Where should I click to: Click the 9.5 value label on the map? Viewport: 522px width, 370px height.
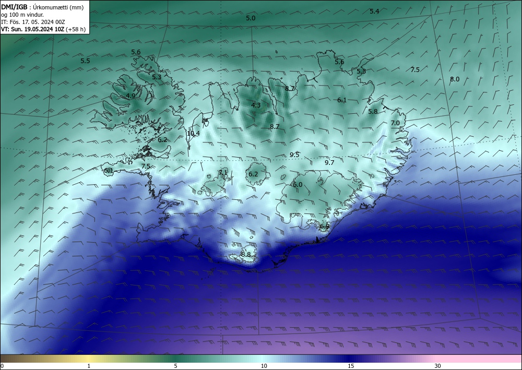click(294, 154)
